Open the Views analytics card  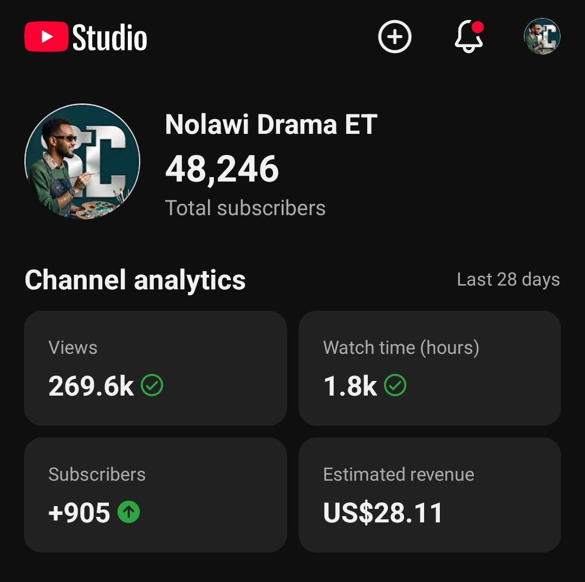(x=155, y=368)
